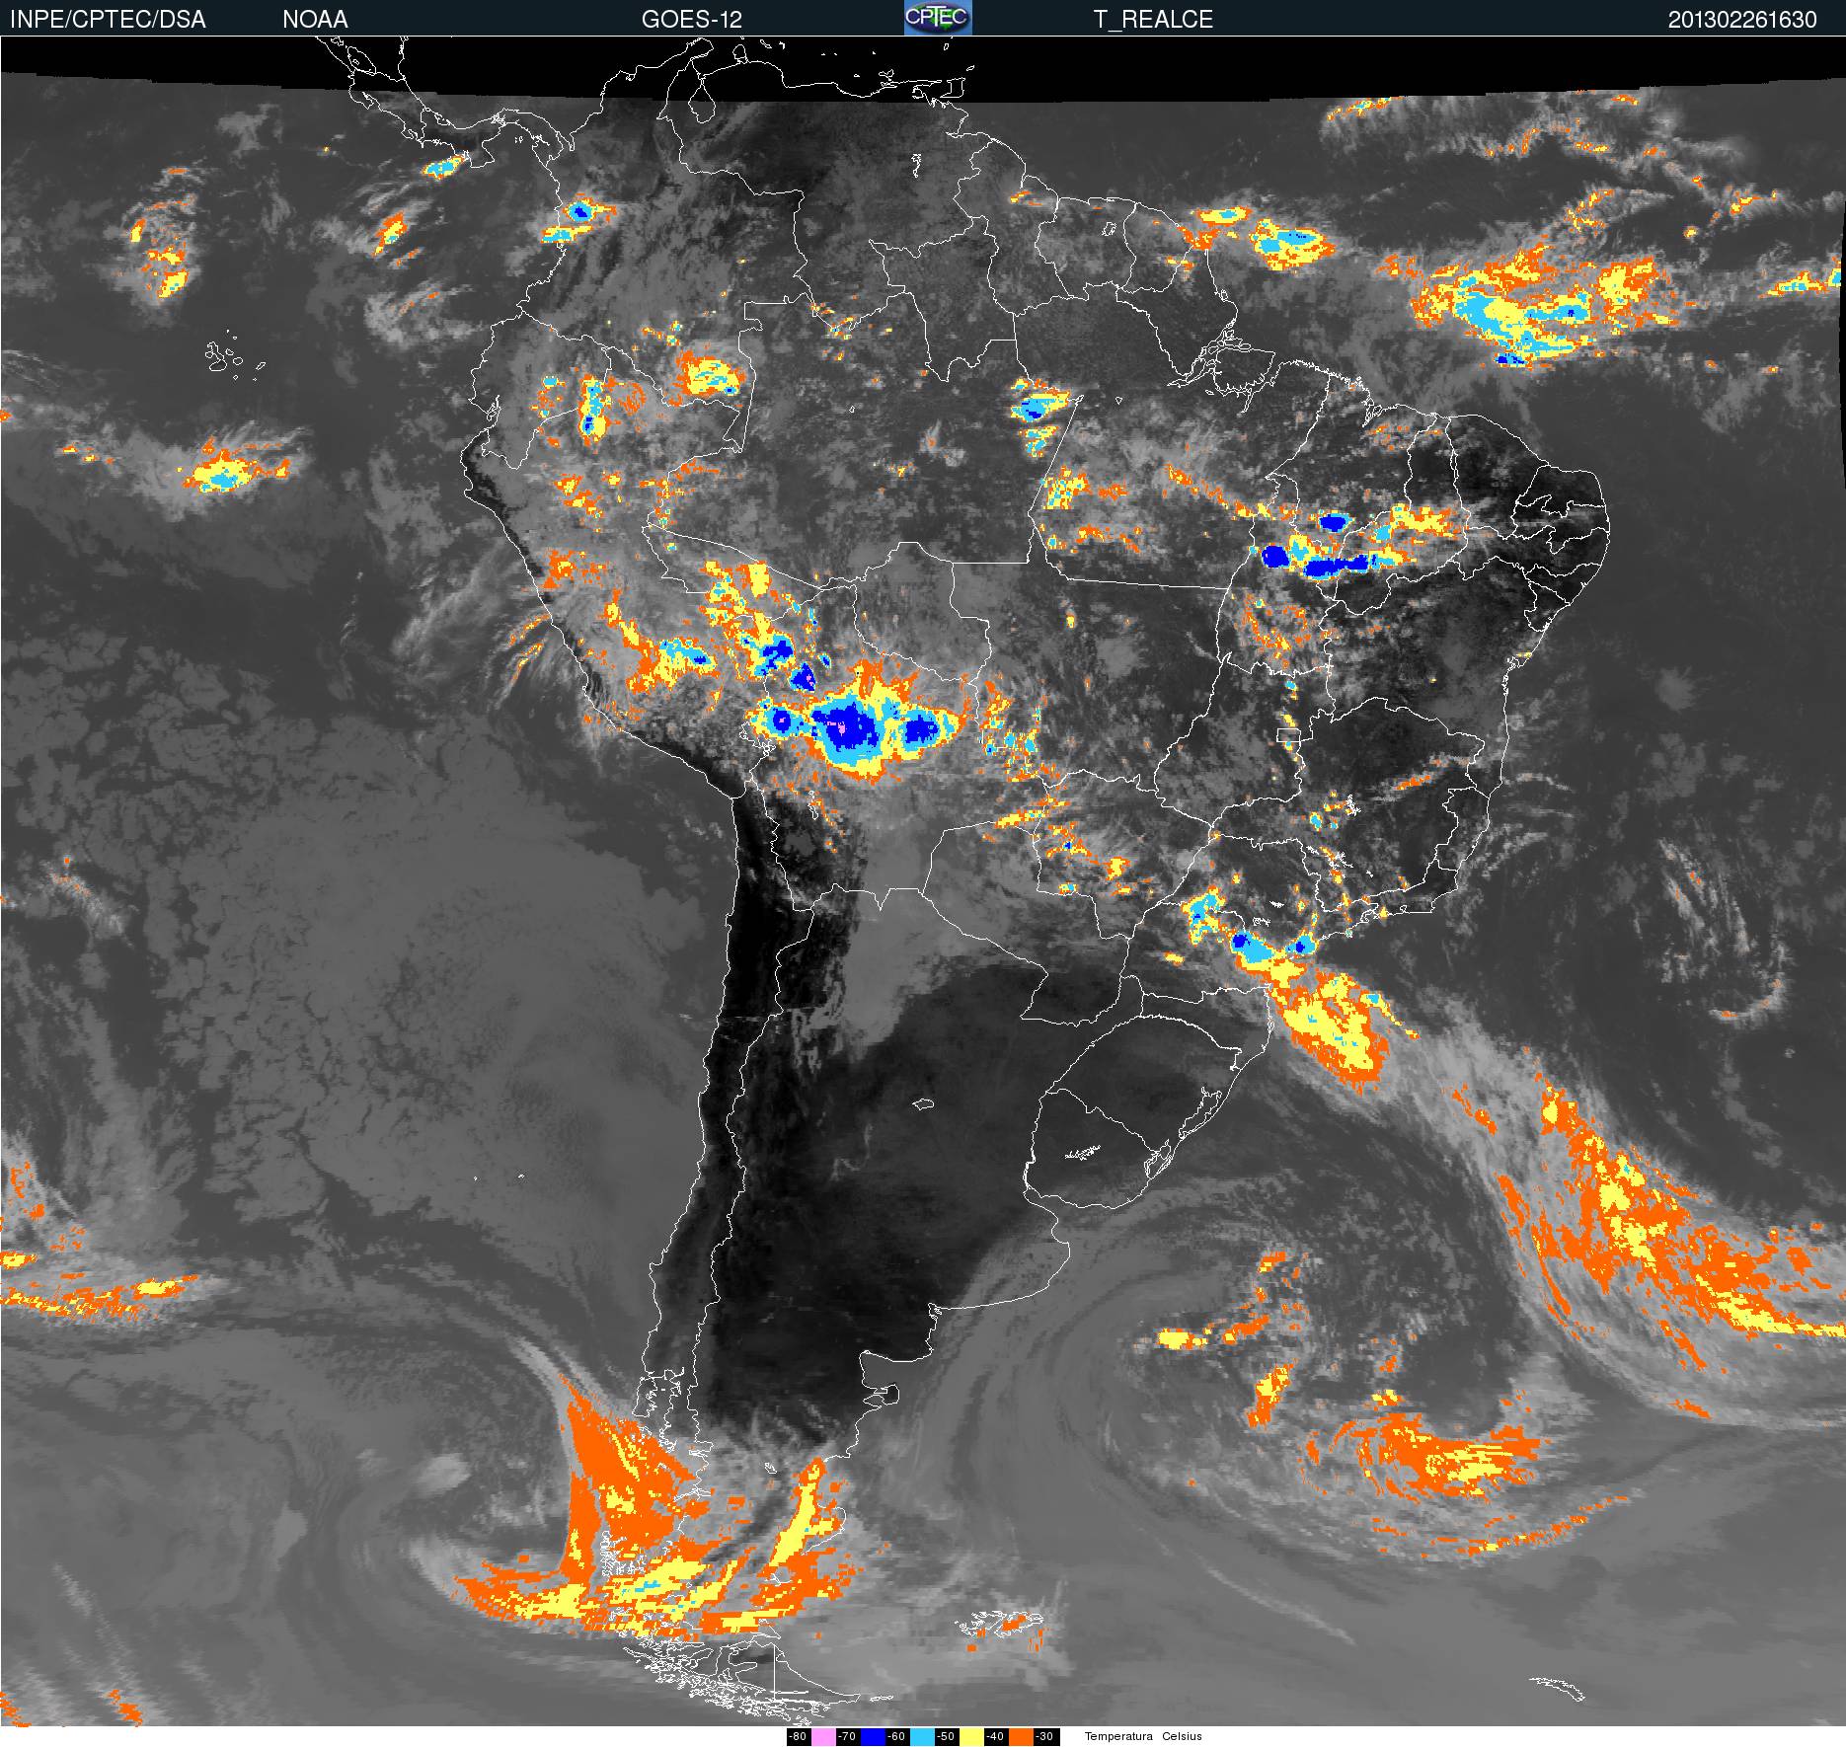Screen dimensions: 1846x1747
Task: Click the GOES-12 satellite label
Action: tap(691, 20)
